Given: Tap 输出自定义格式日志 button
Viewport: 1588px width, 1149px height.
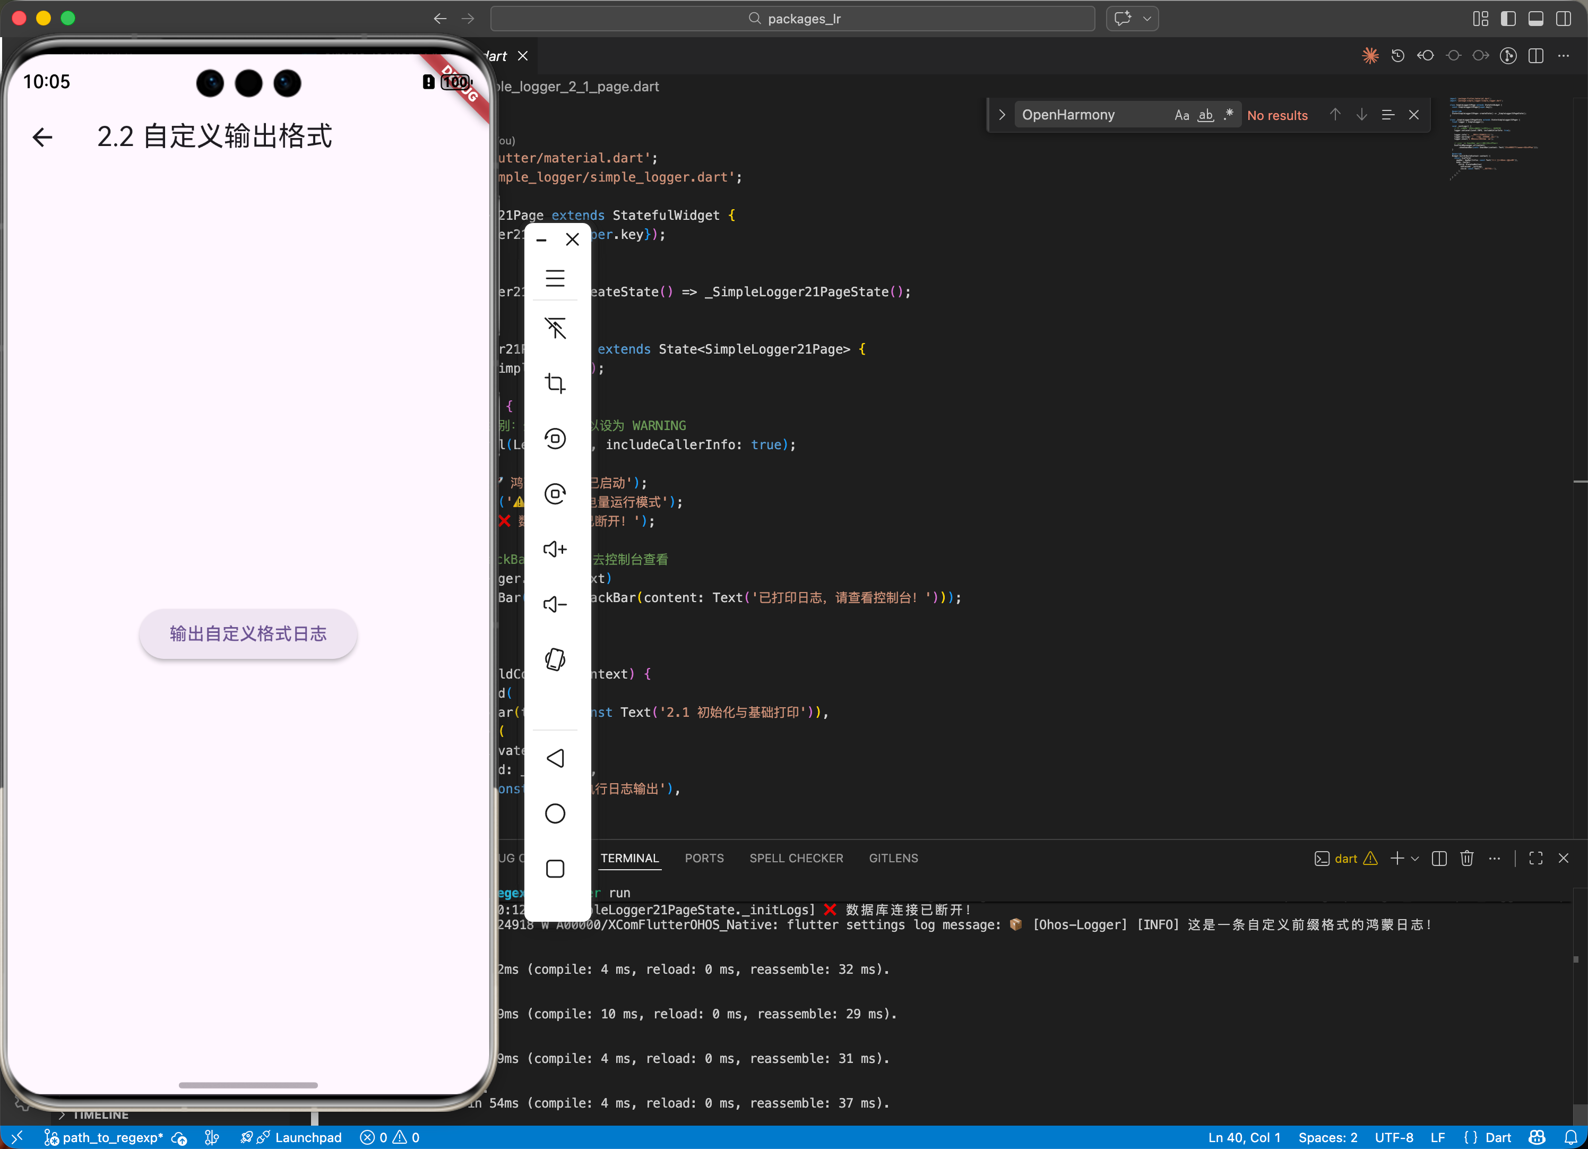Looking at the screenshot, I should (x=248, y=634).
